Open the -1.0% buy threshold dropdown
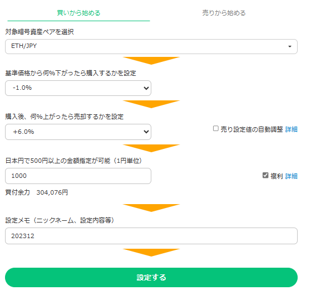 pyautogui.click(x=78, y=88)
